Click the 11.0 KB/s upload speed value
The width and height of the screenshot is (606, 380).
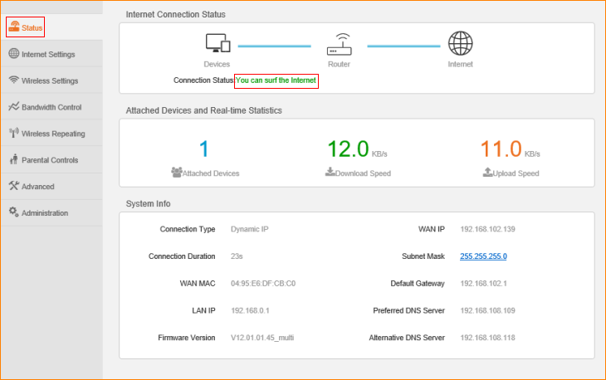[x=501, y=149]
